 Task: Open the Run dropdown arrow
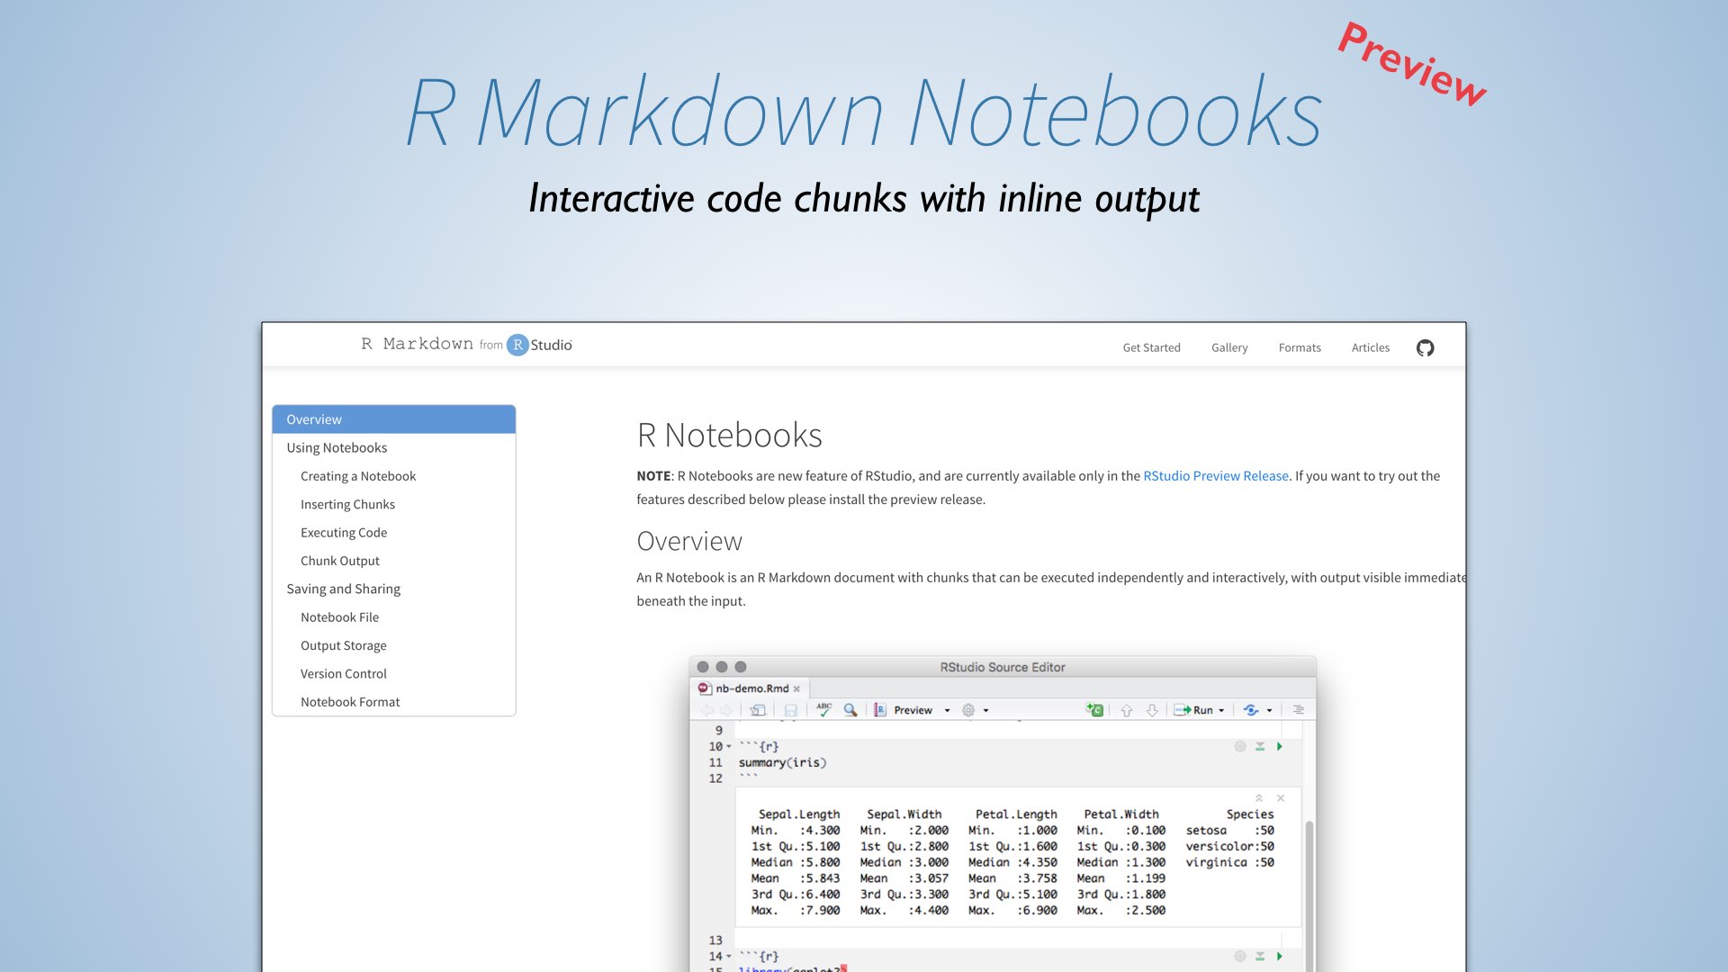[x=1221, y=710]
